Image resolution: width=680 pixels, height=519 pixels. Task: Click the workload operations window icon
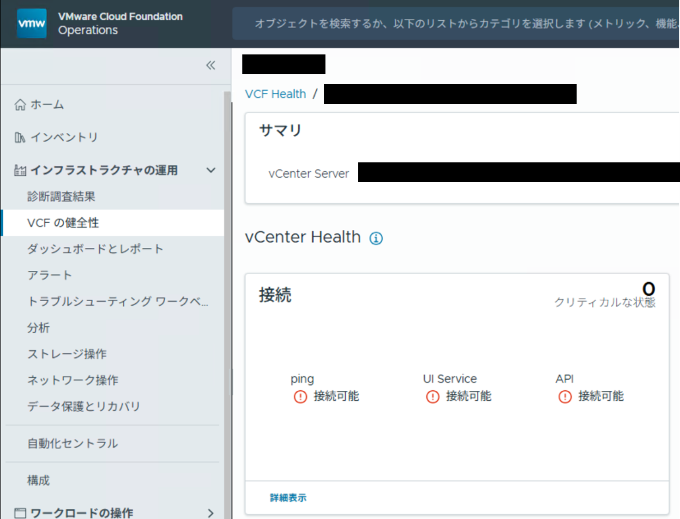[x=20, y=513]
